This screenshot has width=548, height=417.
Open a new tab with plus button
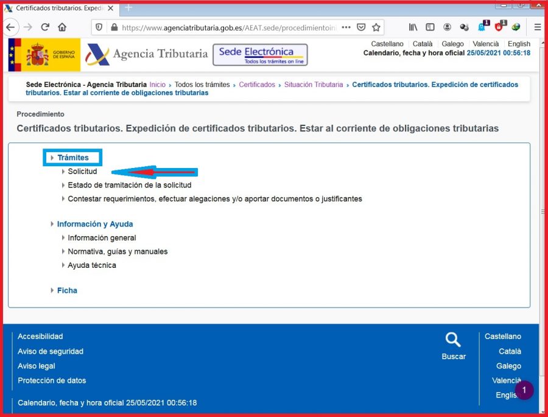(128, 8)
